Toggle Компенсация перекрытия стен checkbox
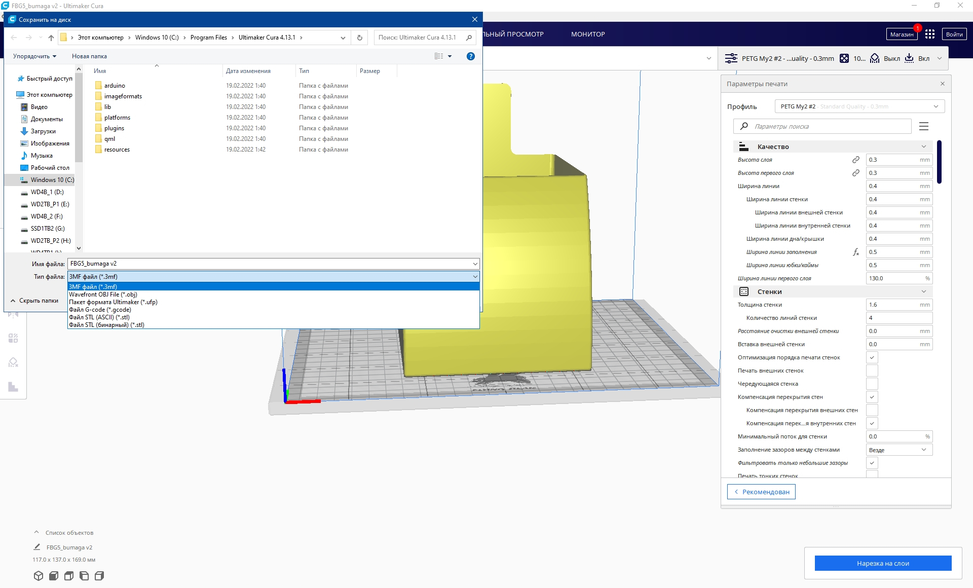The image size is (973, 588). pyautogui.click(x=872, y=396)
